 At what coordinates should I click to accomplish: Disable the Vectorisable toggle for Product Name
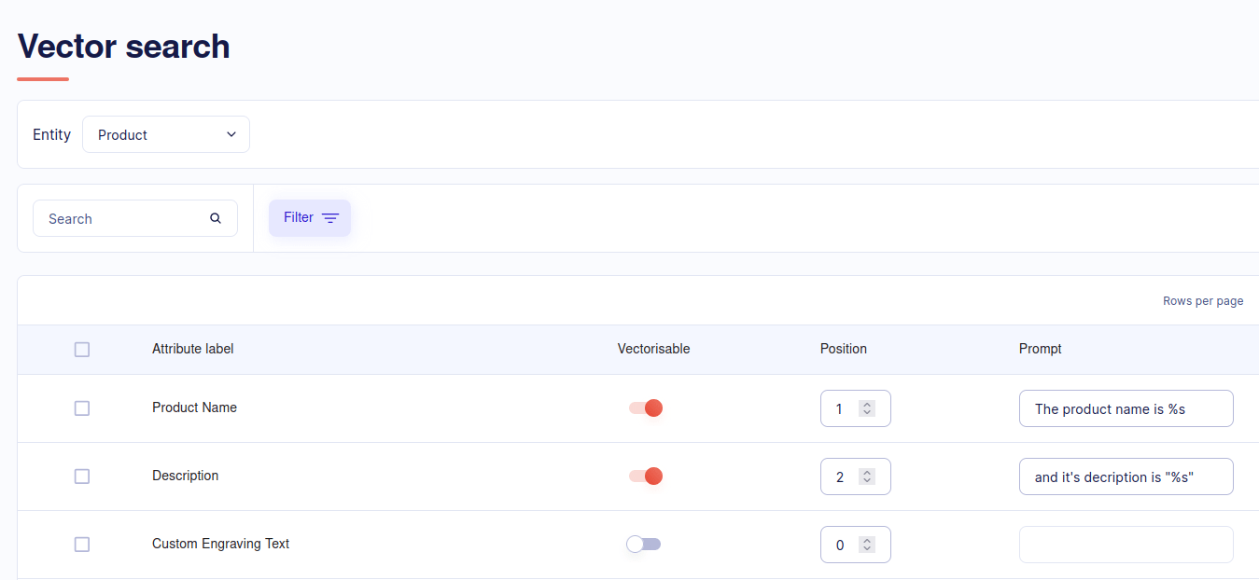pos(644,407)
